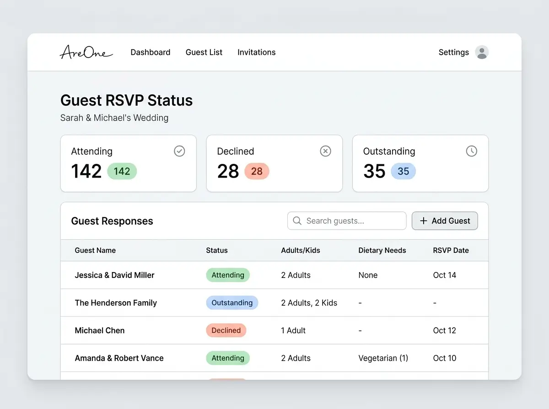Click the clock icon on Outstanding card
549x409 pixels.
[x=471, y=151]
